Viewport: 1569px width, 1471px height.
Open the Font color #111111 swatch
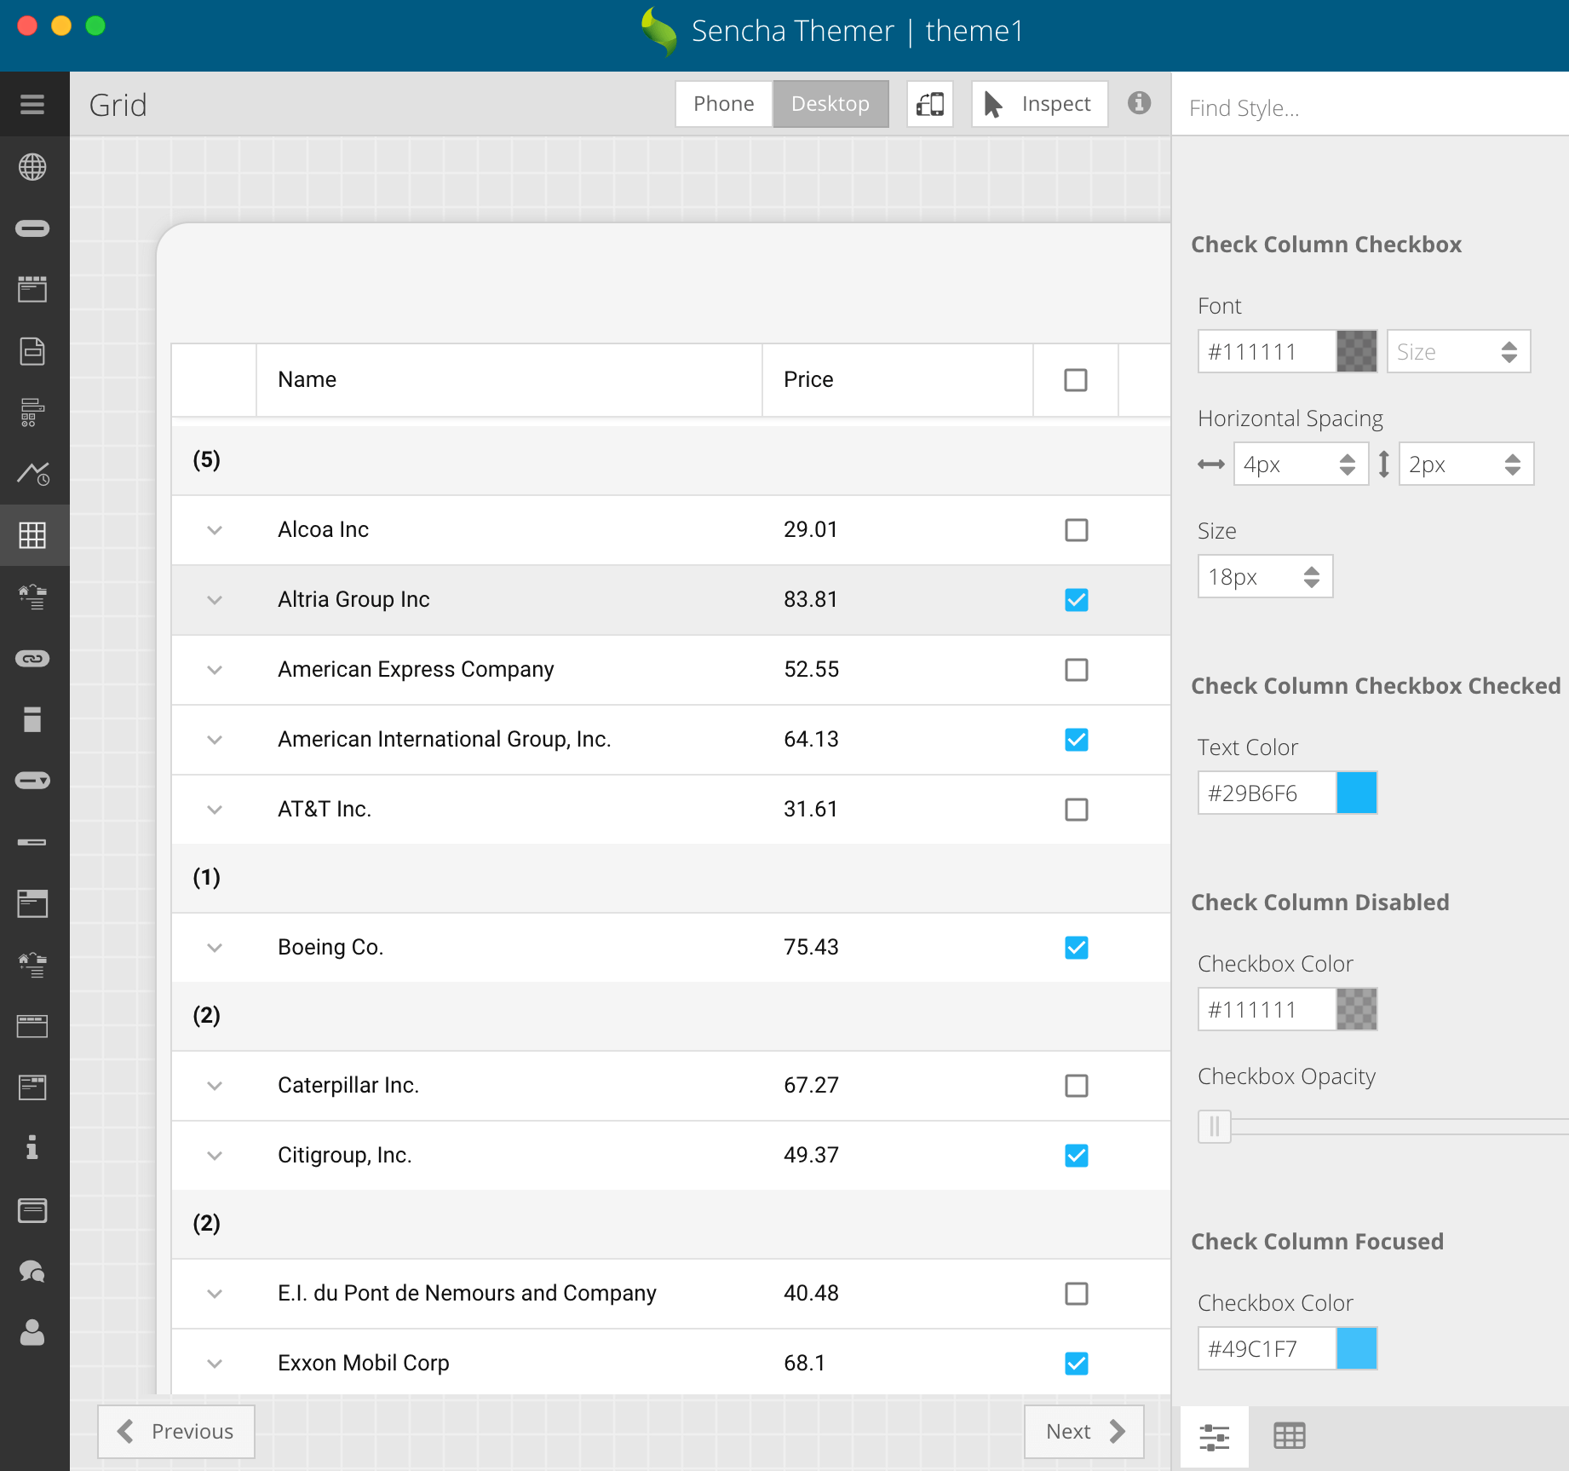1357,351
